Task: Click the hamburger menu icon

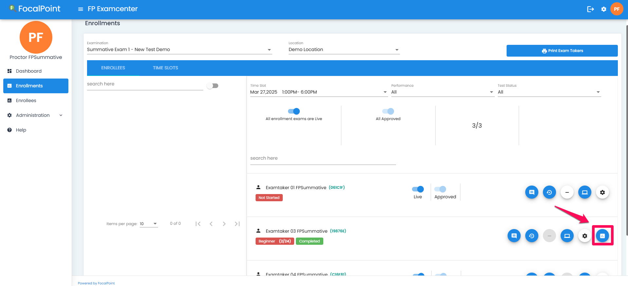Action: [x=81, y=9]
